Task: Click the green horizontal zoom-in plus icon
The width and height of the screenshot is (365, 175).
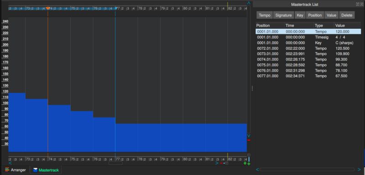Action: [245, 164]
